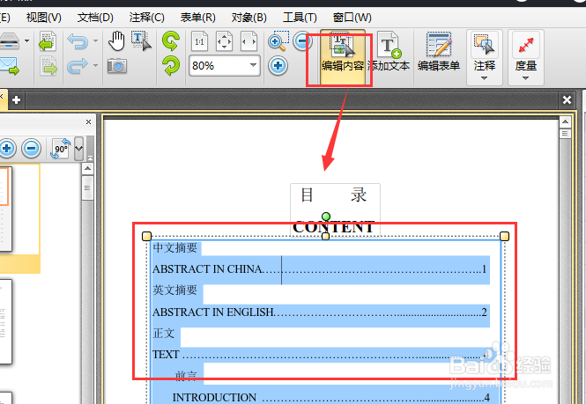Open the 表单(R) menu
Image resolution: width=586 pixels, height=404 pixels.
[x=197, y=18]
